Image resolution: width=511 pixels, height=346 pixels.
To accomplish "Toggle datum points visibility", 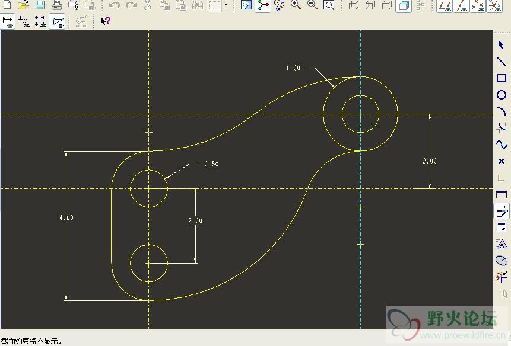I will click(478, 5).
